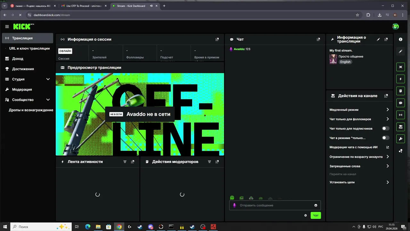This screenshot has width=410, height=231.
Task: Click the Просто общение category thumbnail
Action: coord(333,59)
